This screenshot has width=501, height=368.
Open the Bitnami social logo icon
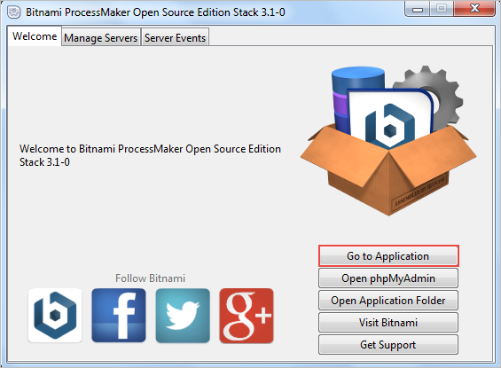pyautogui.click(x=55, y=316)
